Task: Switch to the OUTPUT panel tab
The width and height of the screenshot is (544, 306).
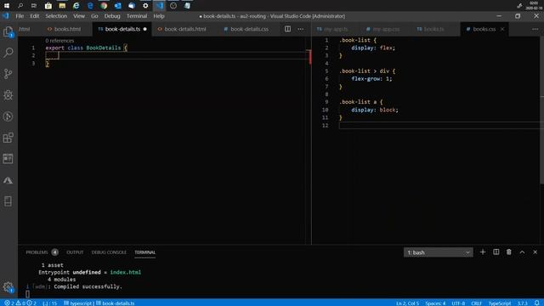Action: tap(75, 252)
